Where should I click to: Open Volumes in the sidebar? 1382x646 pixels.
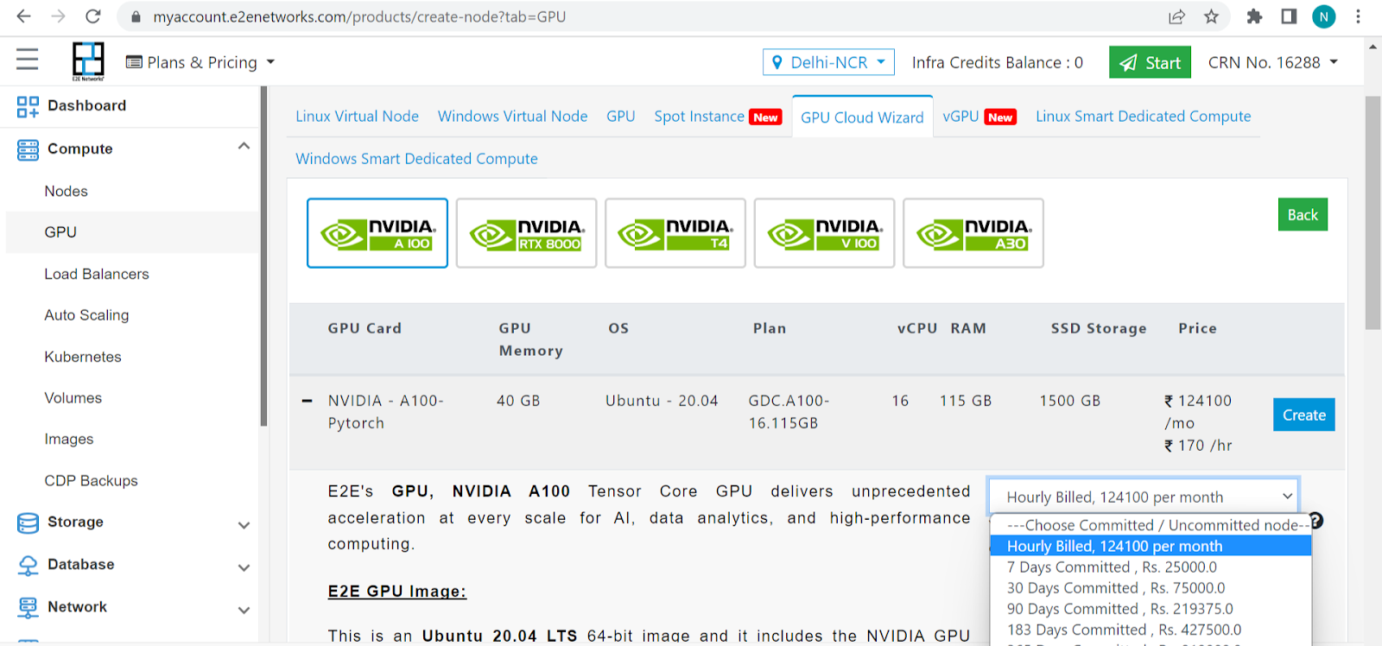coord(73,398)
